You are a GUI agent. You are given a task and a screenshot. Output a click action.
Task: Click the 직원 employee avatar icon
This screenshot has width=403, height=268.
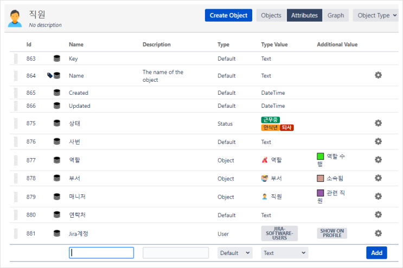tap(15, 18)
